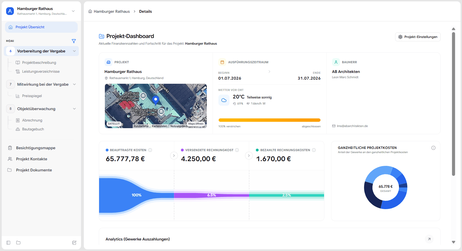Click the purple 6.5% funnel segment
The width and height of the screenshot is (462, 251).
click(211, 195)
